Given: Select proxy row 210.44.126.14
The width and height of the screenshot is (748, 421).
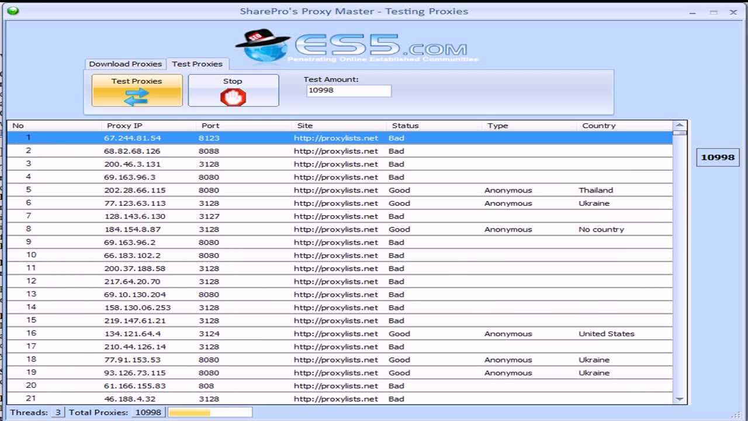Looking at the screenshot, I should pos(340,347).
